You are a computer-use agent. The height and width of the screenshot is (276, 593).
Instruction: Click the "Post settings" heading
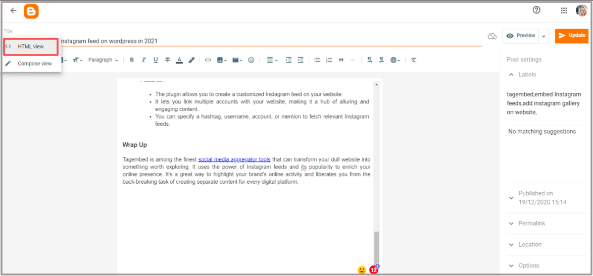coord(524,59)
